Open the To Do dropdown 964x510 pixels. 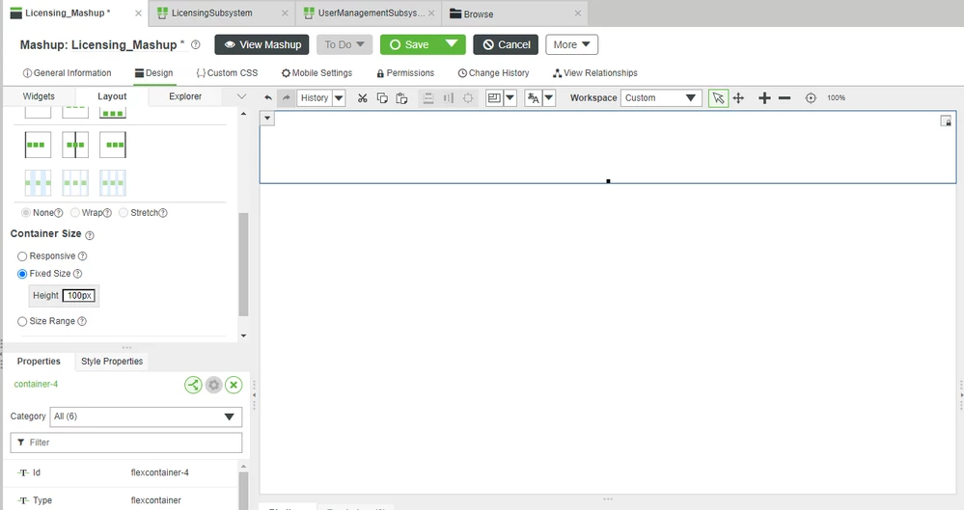(x=344, y=44)
